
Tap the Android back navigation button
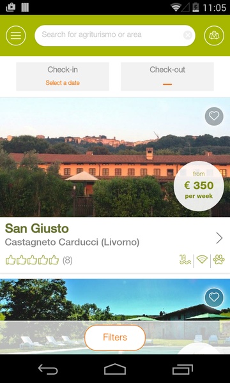tap(48, 369)
